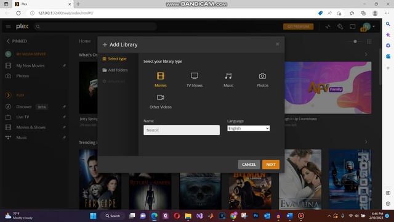This screenshot has height=222, width=394.
Task: Open the Language dropdown
Action: coord(248,128)
